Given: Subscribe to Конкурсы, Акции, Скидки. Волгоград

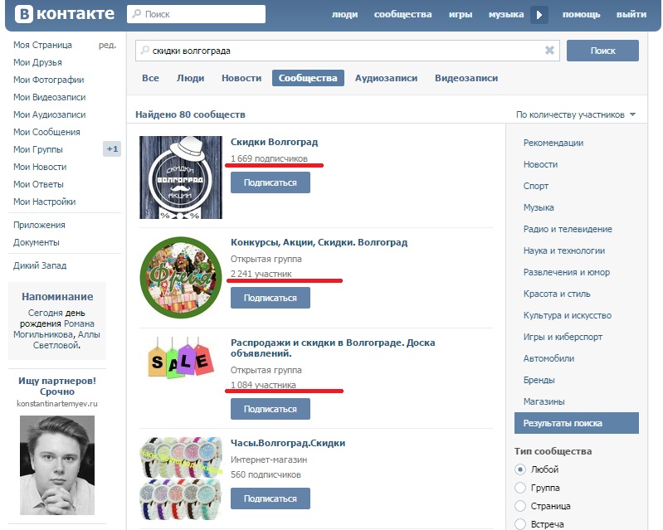Looking at the screenshot, I should click(x=271, y=298).
